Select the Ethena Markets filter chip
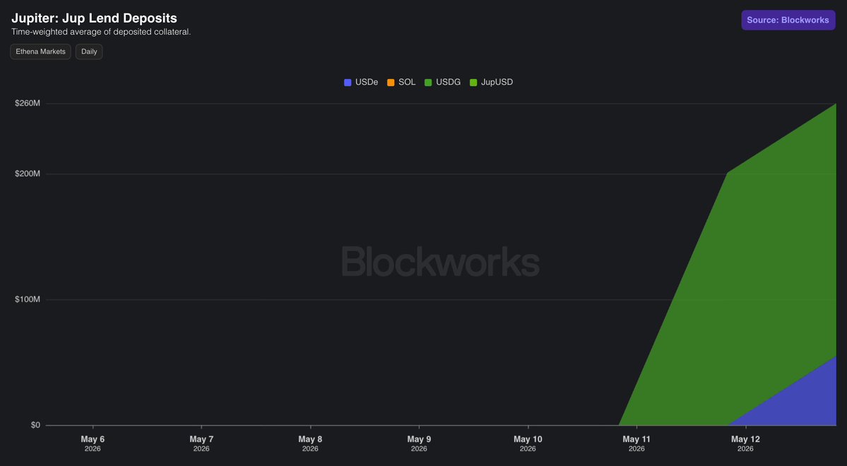This screenshot has width=847, height=466. (40, 52)
